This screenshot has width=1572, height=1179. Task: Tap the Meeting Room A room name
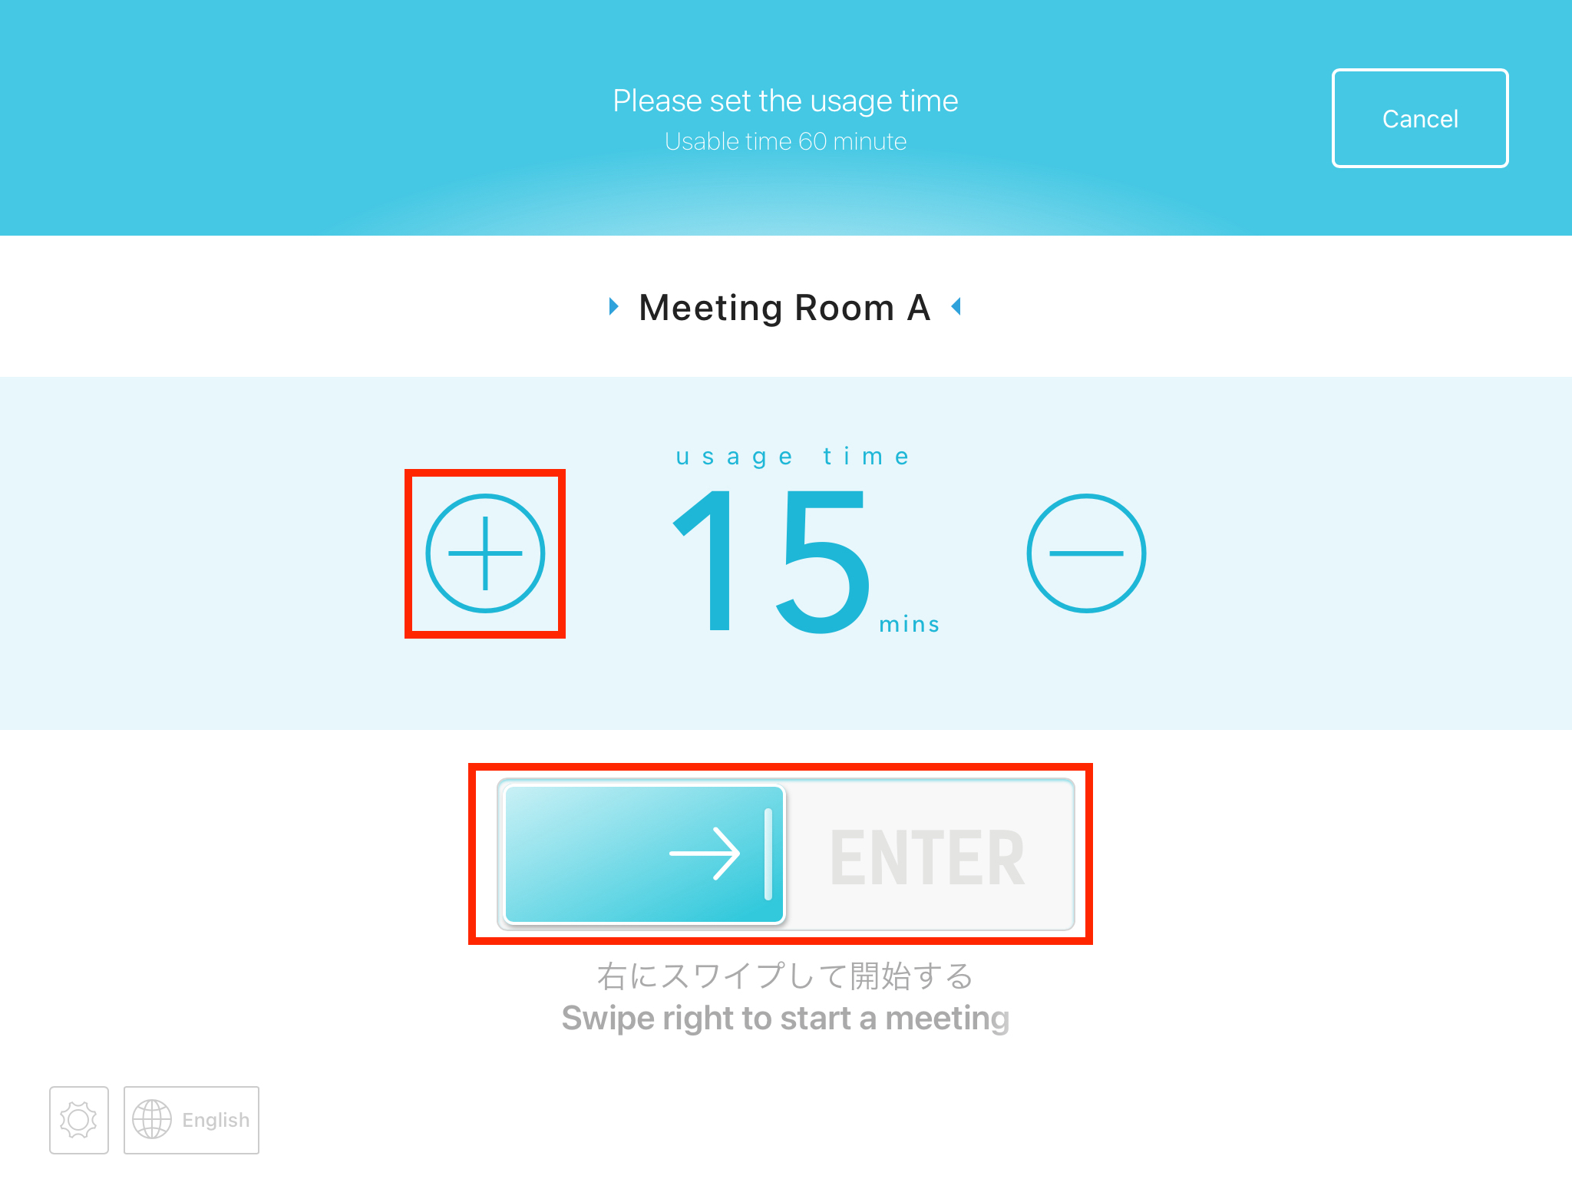[x=784, y=308]
